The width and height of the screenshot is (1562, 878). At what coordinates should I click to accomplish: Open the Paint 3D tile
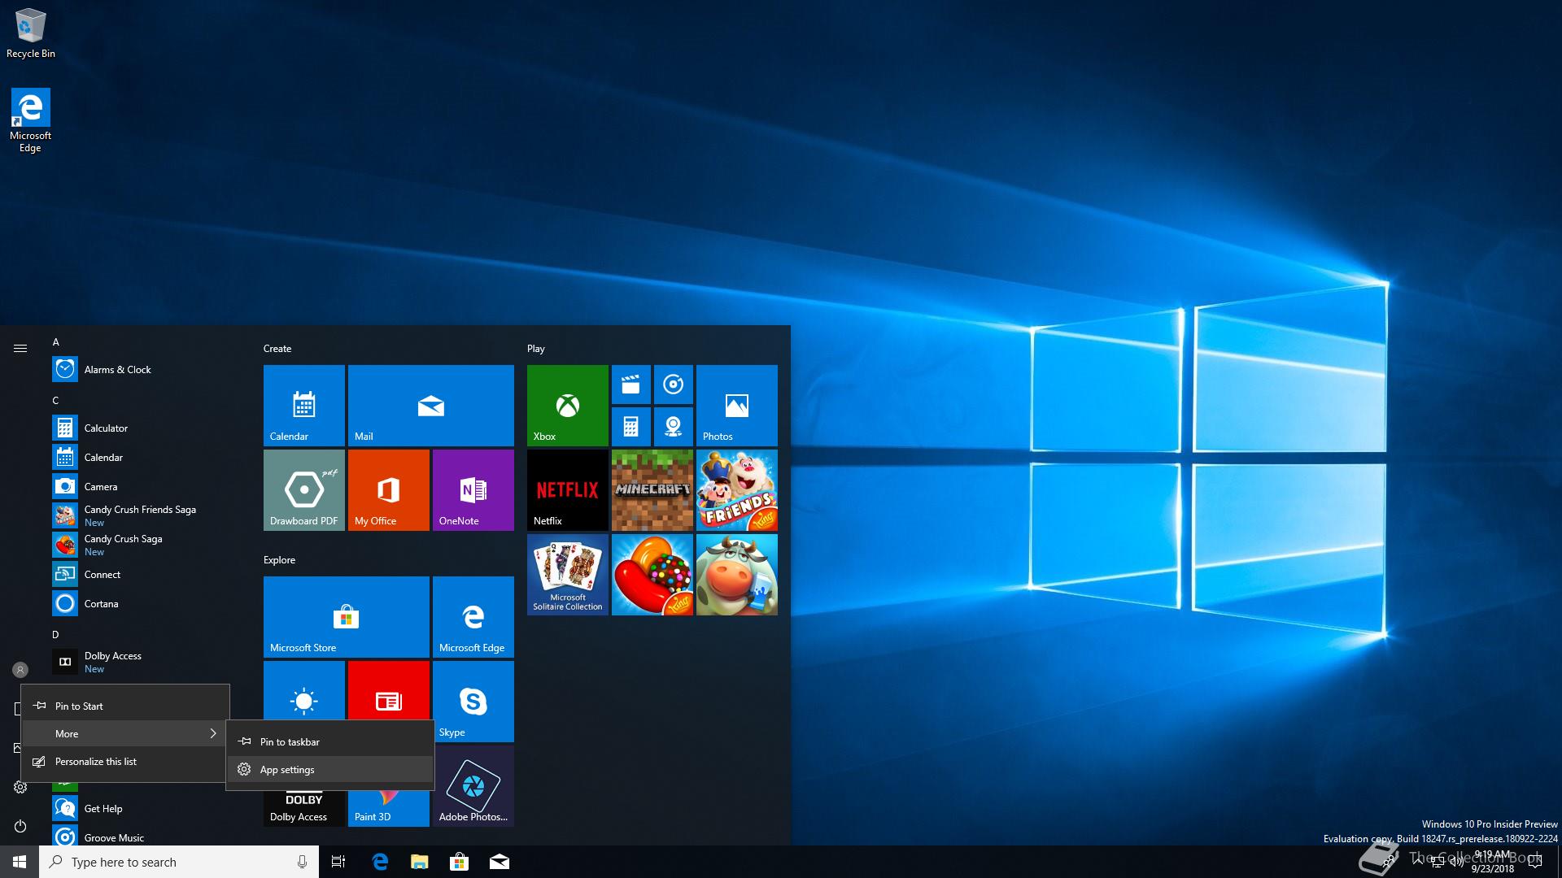click(388, 808)
